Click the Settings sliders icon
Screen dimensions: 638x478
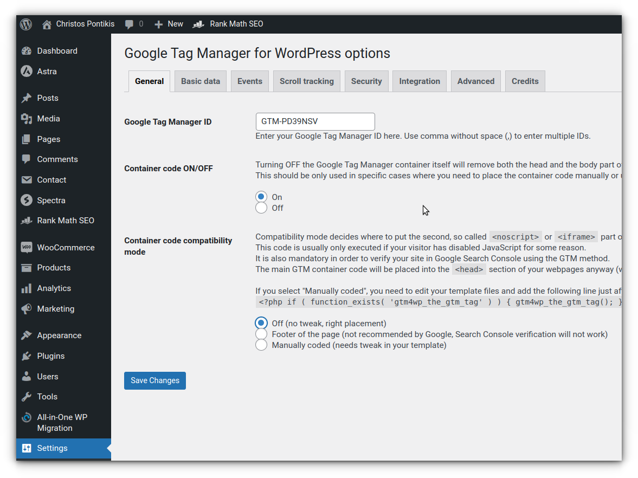[x=27, y=448]
